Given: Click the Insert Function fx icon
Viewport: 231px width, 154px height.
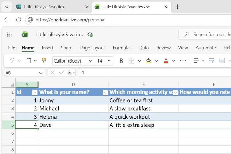Looking at the screenshot, I should click(69, 72).
